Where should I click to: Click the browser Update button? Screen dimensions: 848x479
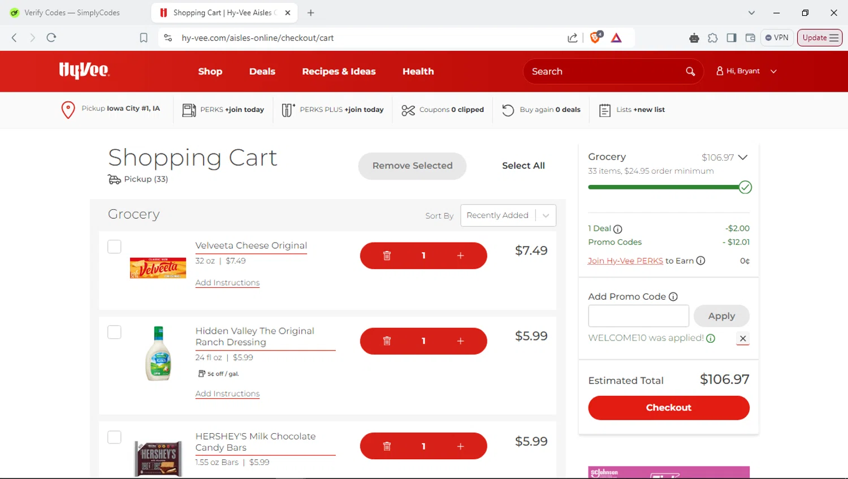pos(820,37)
